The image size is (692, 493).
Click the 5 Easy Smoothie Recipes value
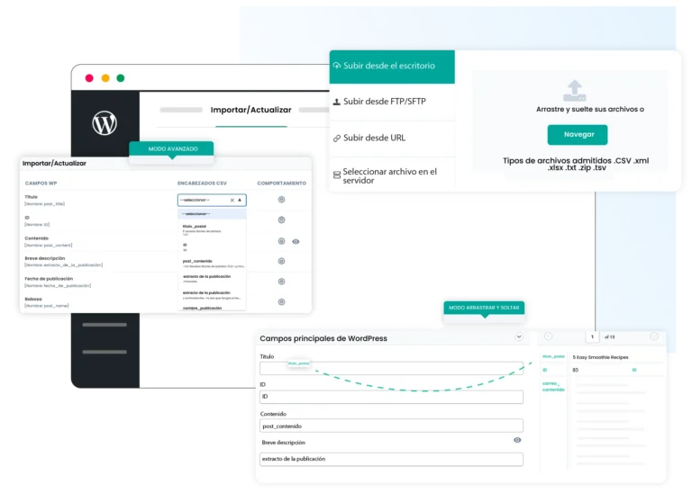[x=600, y=357]
